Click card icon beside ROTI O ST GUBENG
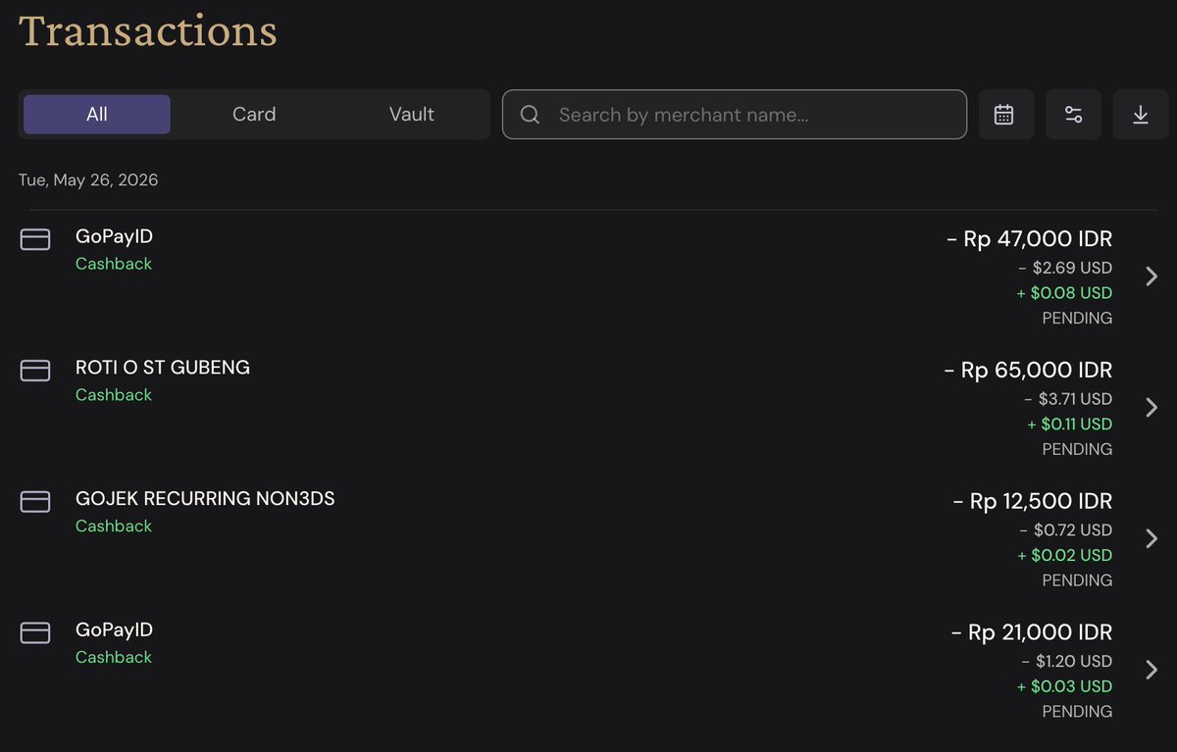The image size is (1177, 752). pos(35,371)
